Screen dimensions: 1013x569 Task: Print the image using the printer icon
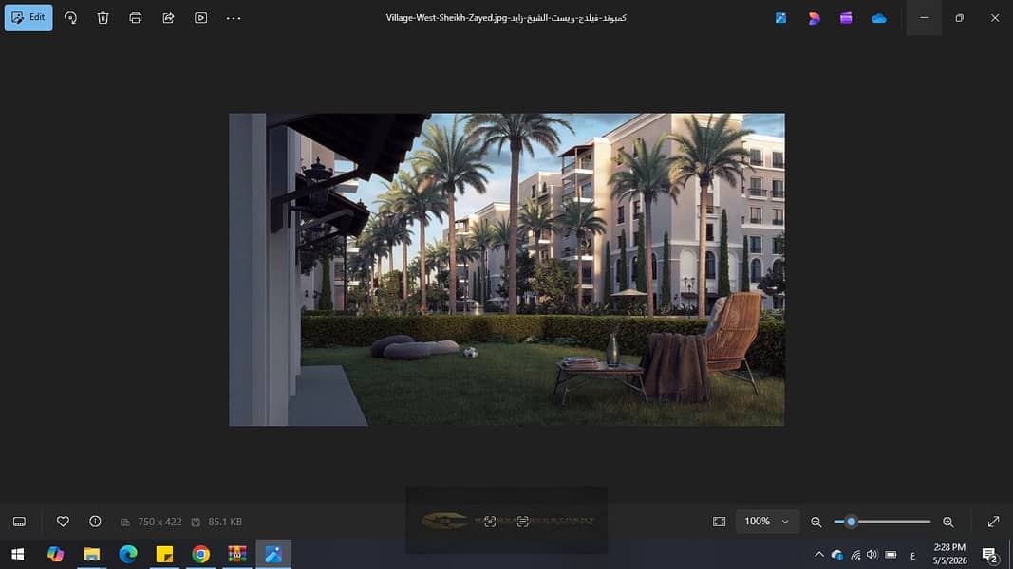pyautogui.click(x=136, y=18)
